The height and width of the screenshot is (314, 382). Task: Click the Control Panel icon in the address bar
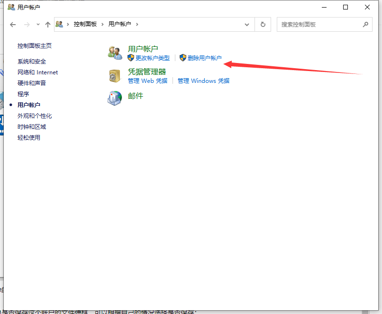pyautogui.click(x=59, y=24)
